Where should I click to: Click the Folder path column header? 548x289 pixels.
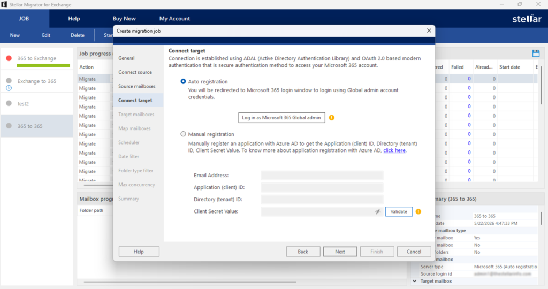[x=91, y=210]
